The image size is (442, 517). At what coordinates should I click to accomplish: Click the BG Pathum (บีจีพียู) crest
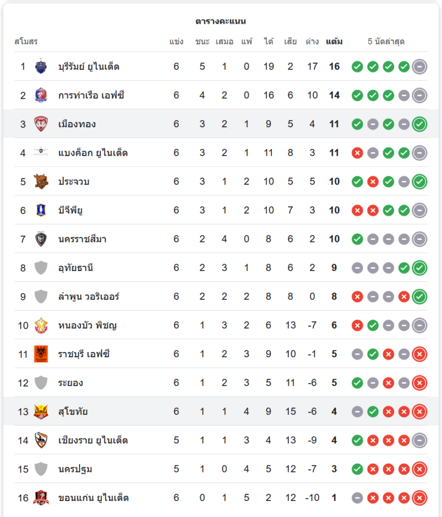[x=41, y=210]
